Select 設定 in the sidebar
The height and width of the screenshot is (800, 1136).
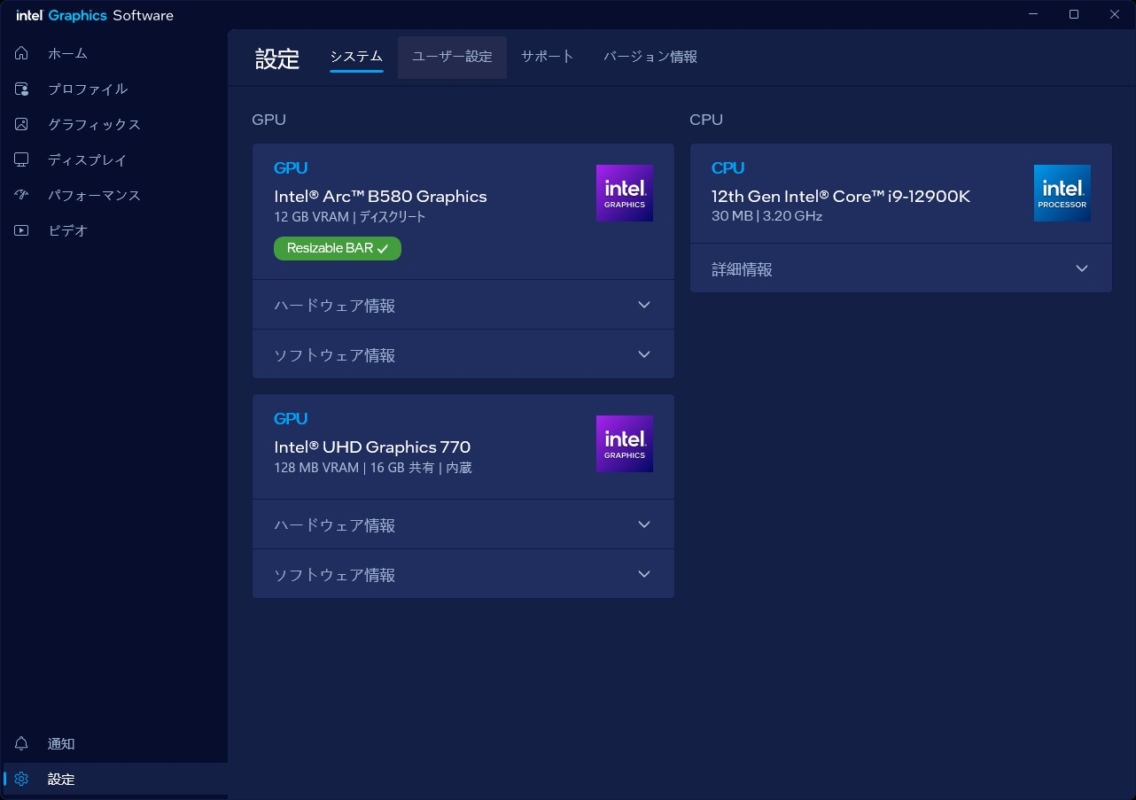[x=113, y=779]
